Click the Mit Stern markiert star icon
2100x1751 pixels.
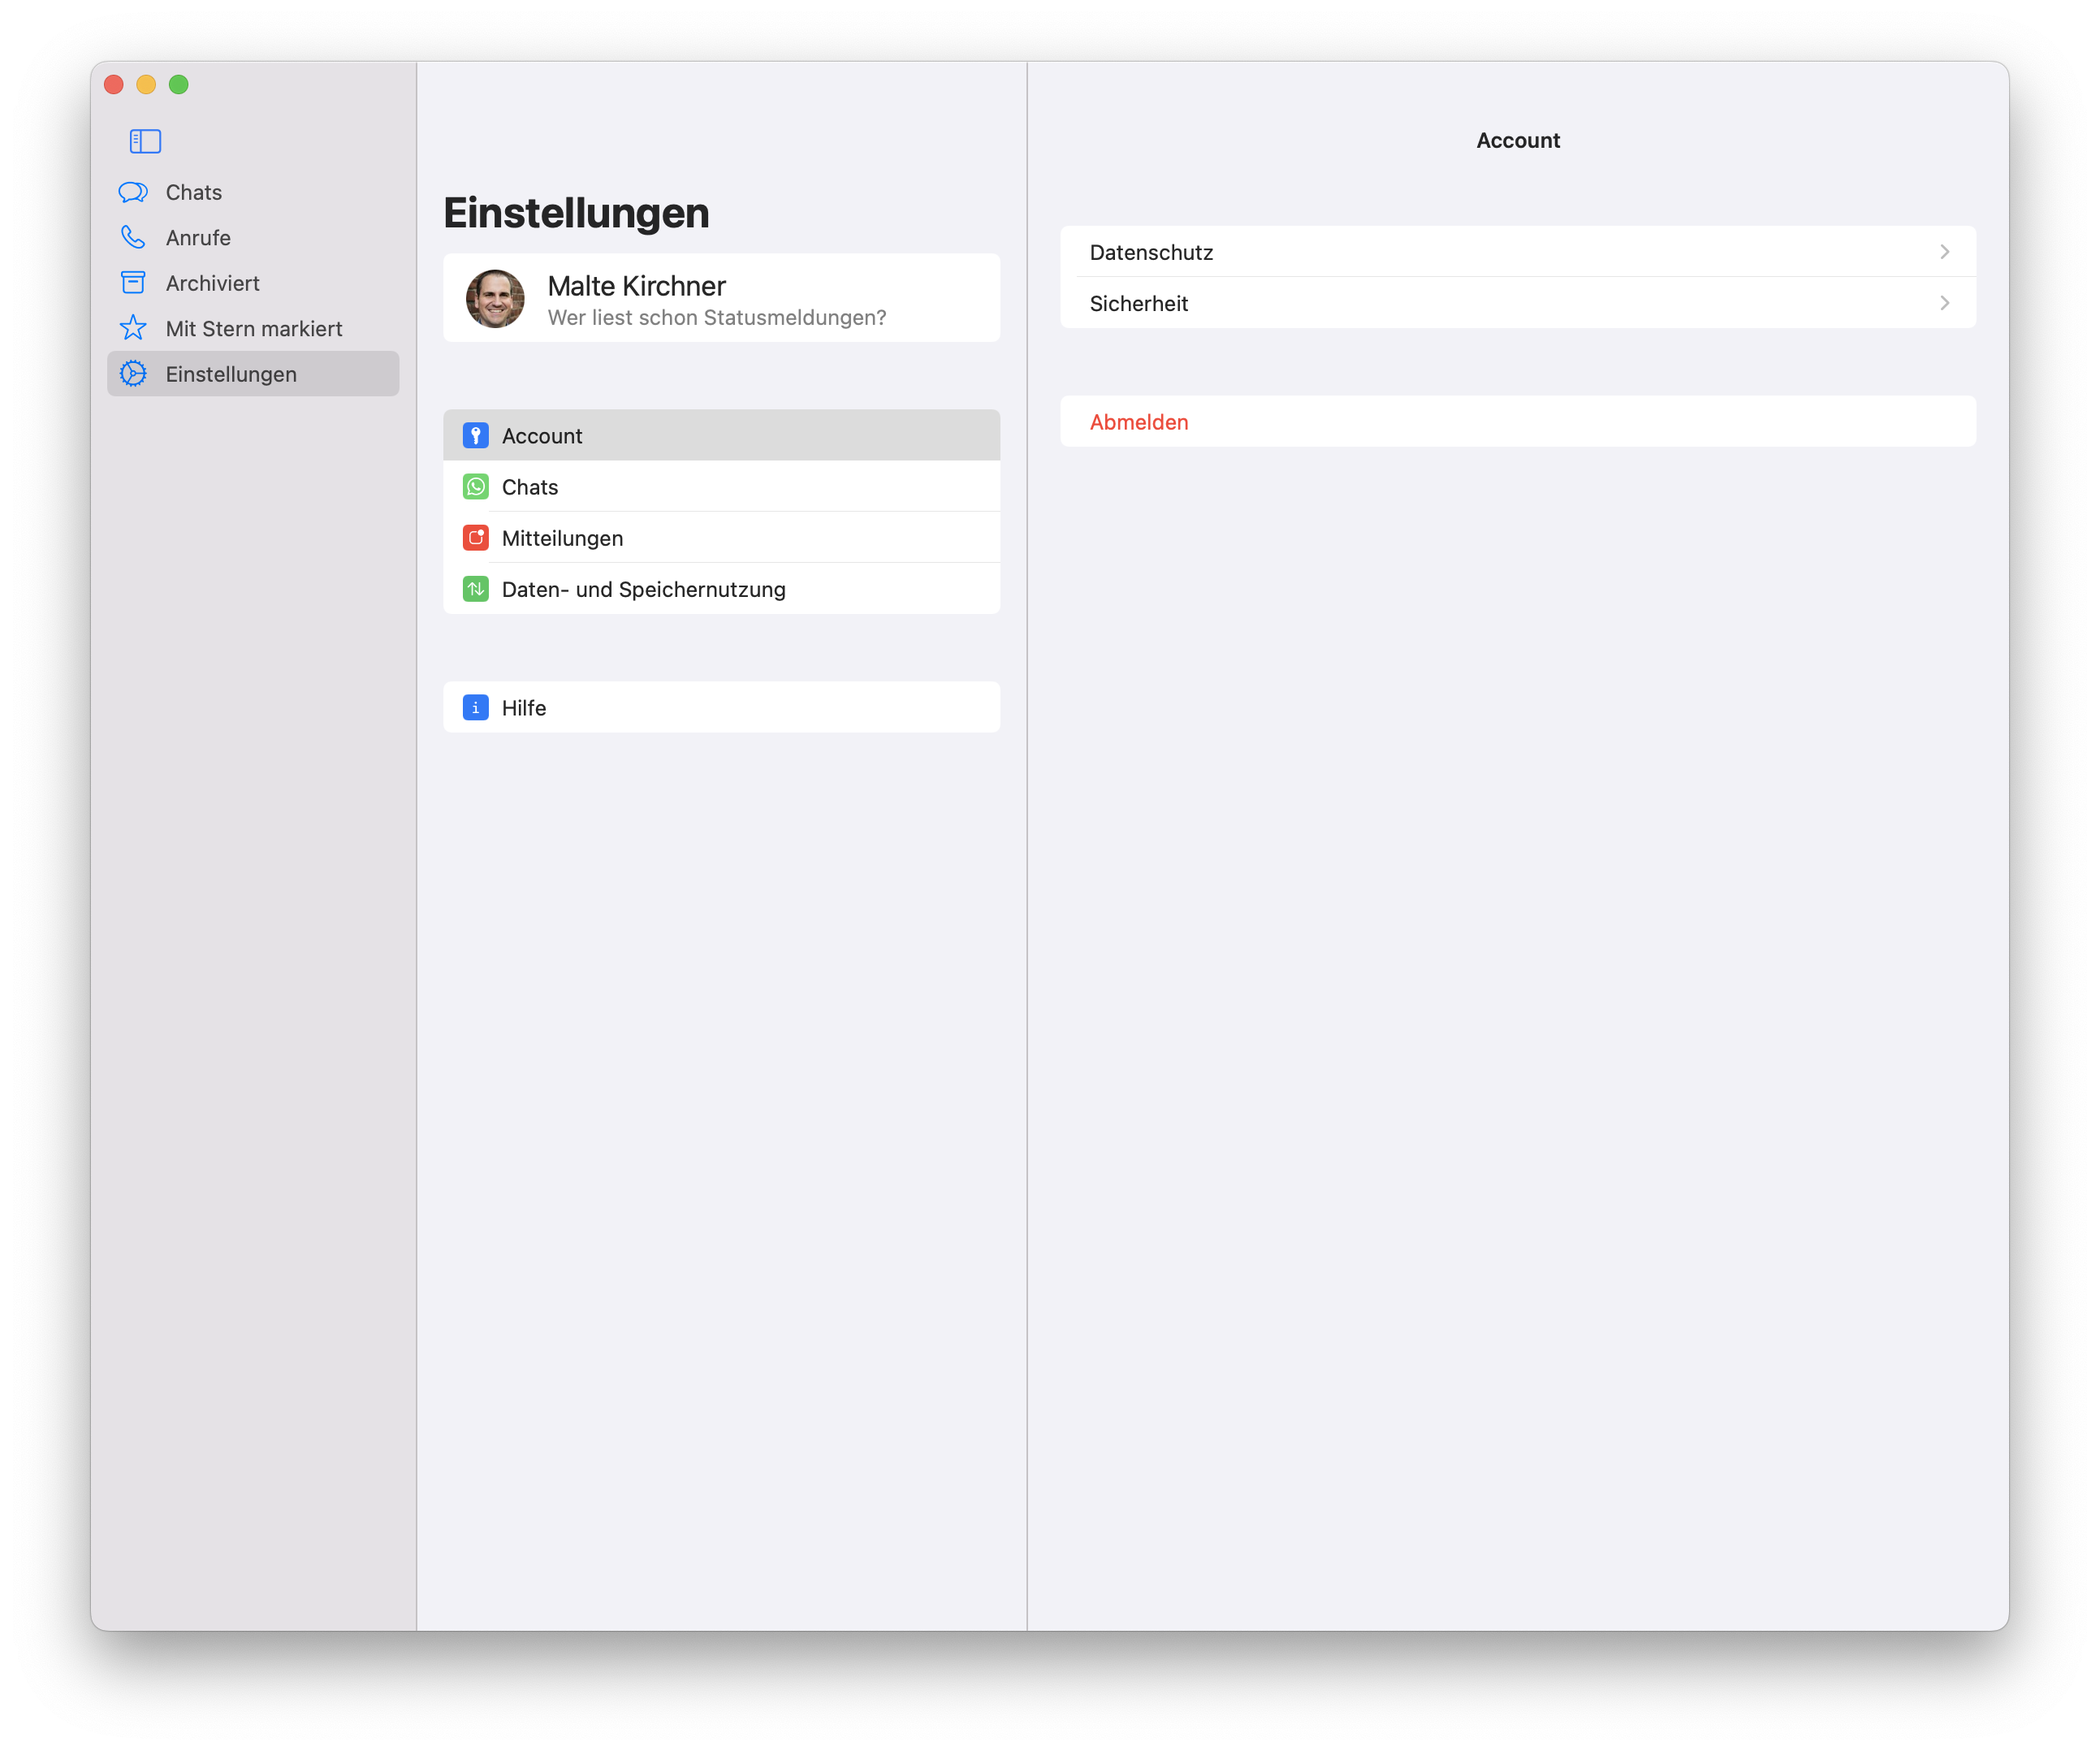pyautogui.click(x=133, y=328)
